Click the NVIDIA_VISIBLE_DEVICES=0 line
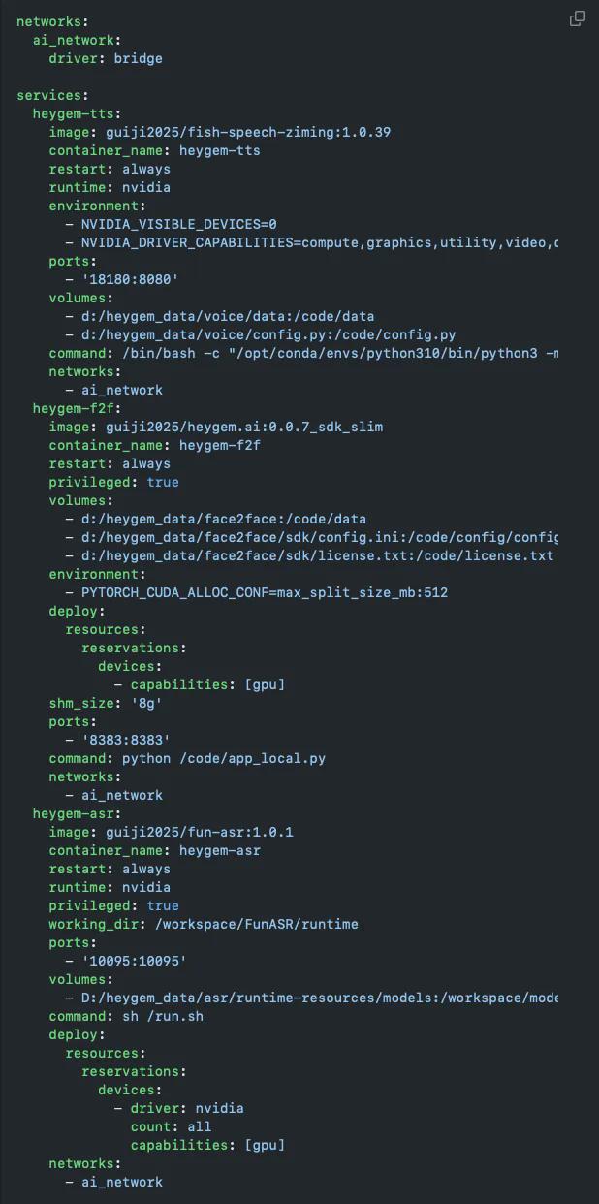Viewport: 599px width, 1204px height. [171, 224]
